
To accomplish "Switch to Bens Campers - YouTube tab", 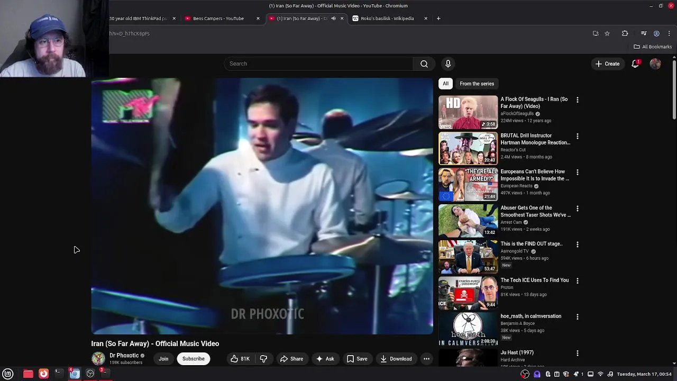I will point(218,19).
